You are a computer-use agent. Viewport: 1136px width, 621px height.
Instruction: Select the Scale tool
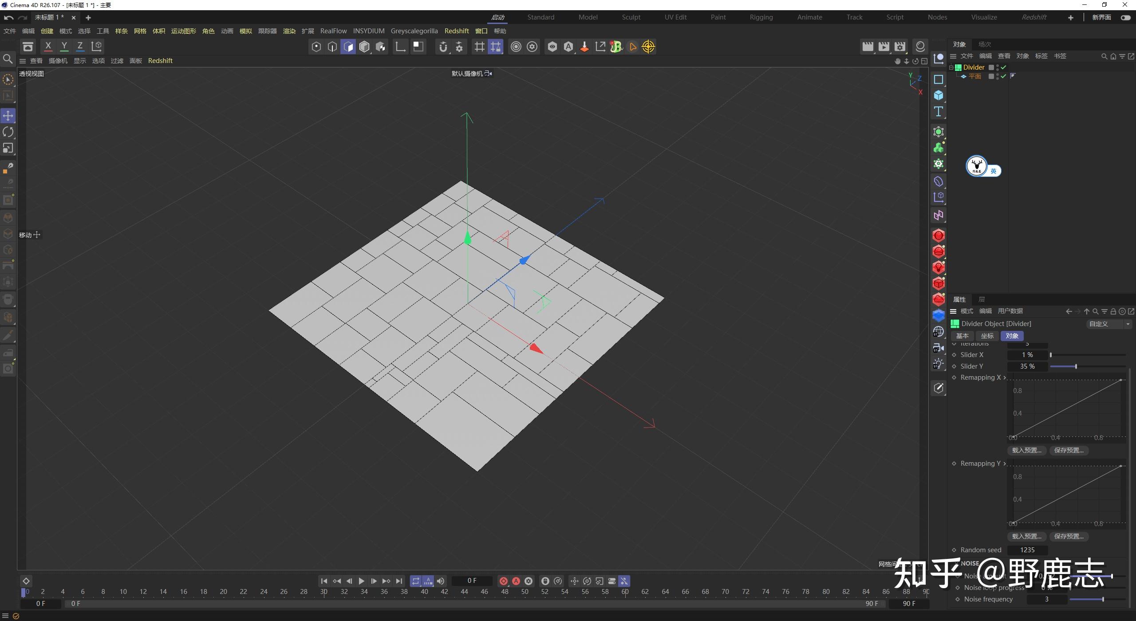pos(8,148)
